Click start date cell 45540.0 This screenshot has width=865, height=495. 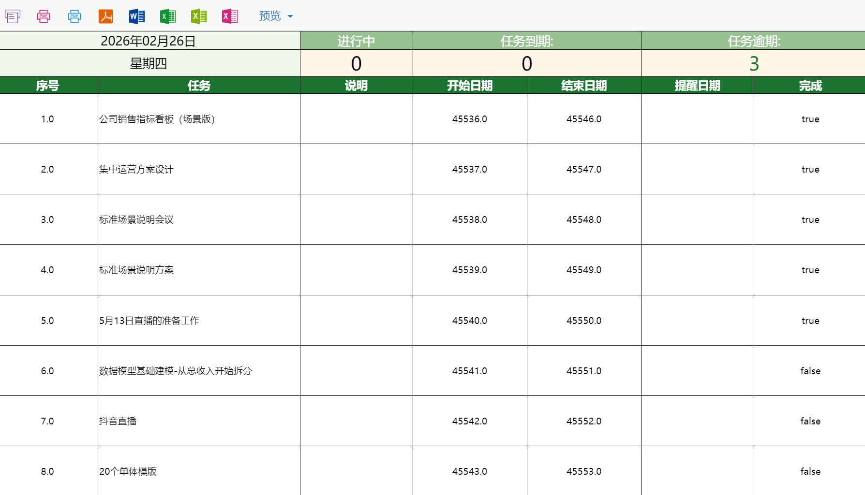tap(469, 320)
